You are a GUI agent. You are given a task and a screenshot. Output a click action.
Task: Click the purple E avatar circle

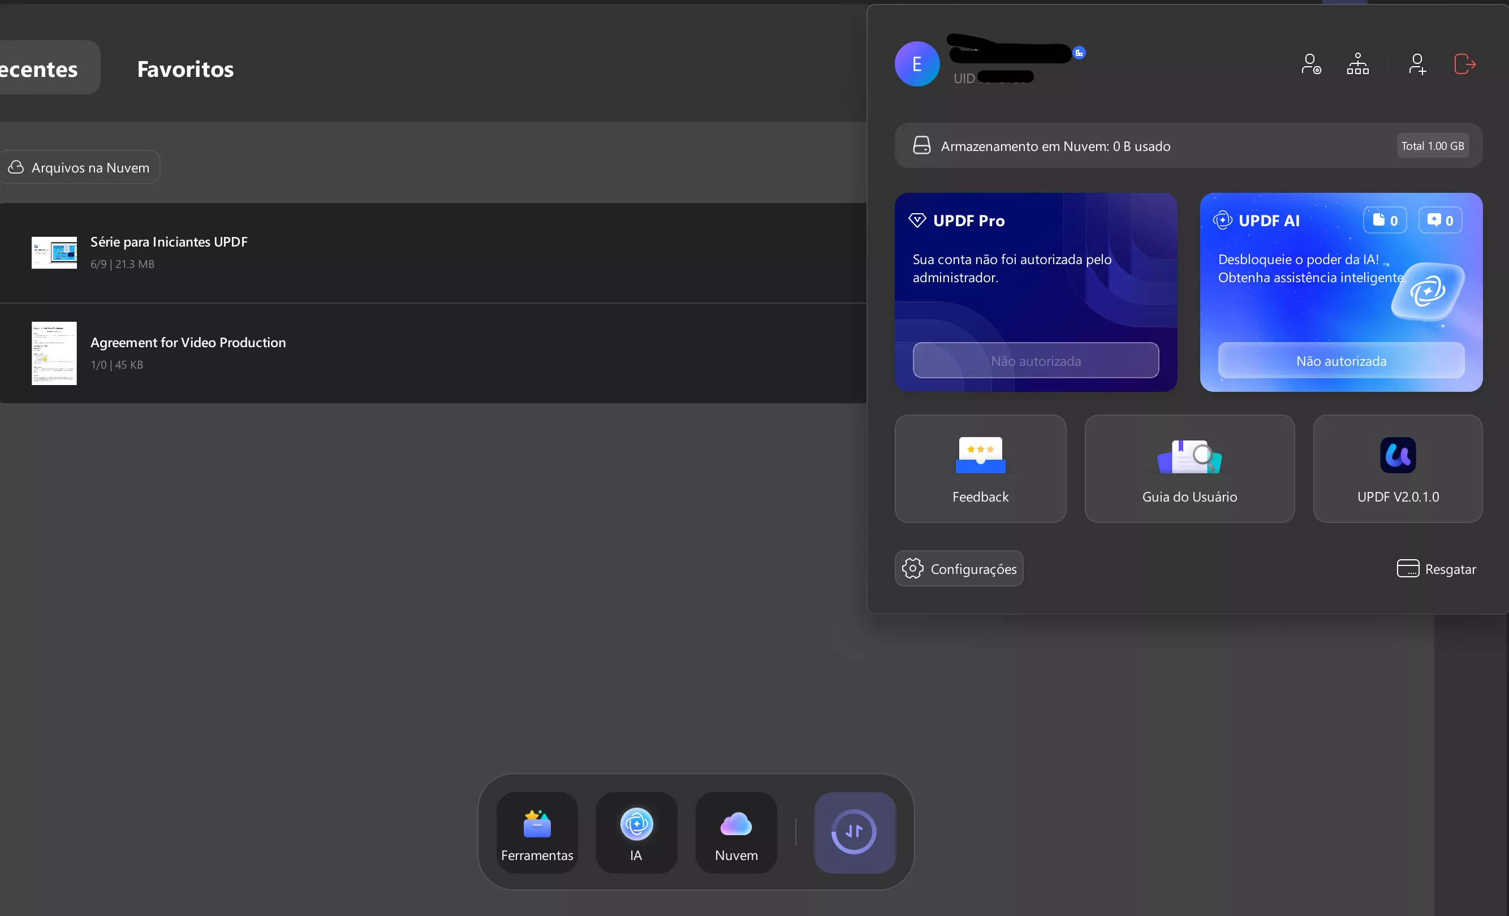point(917,64)
